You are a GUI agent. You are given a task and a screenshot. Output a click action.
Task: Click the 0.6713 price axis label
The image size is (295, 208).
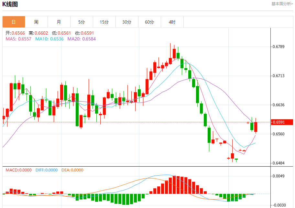[279, 76]
